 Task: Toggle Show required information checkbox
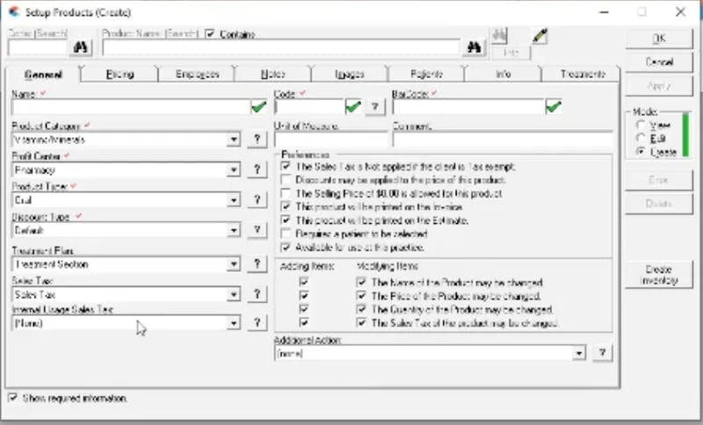point(13,398)
